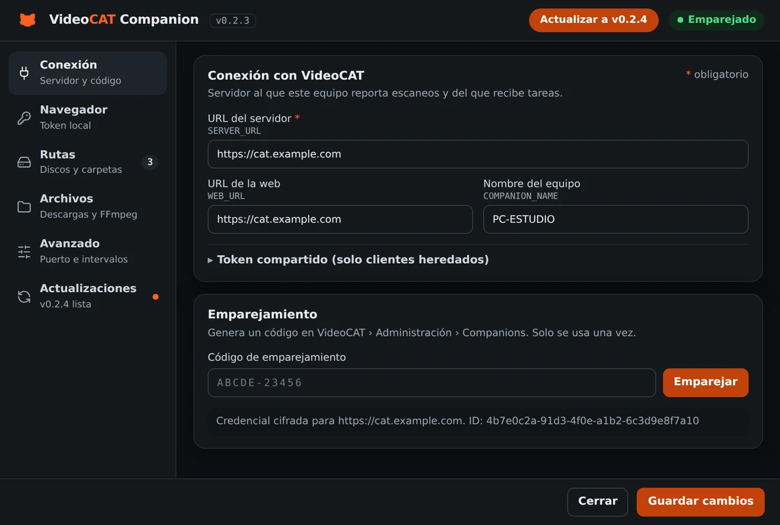
Task: Click Guardar cambios button
Action: coord(700,502)
